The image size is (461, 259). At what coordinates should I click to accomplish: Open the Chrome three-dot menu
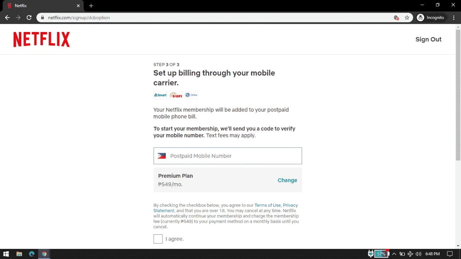click(x=453, y=18)
